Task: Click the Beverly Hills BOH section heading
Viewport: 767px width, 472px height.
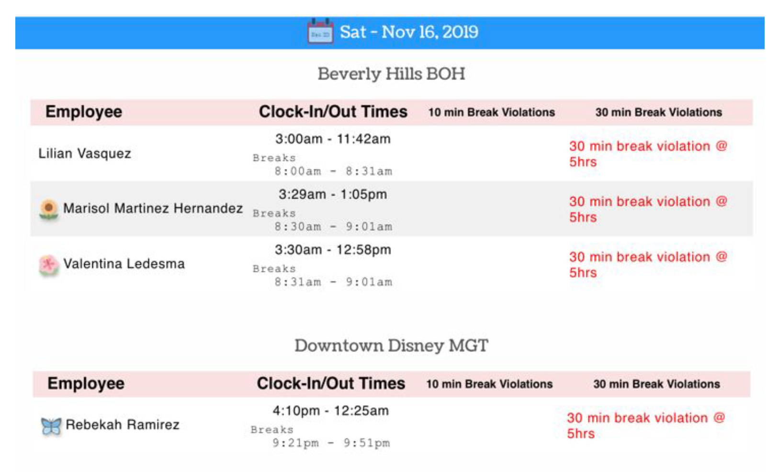Action: click(391, 74)
